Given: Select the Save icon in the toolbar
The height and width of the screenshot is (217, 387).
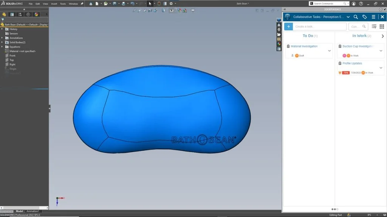Looking at the screenshot, I should point(115,4).
